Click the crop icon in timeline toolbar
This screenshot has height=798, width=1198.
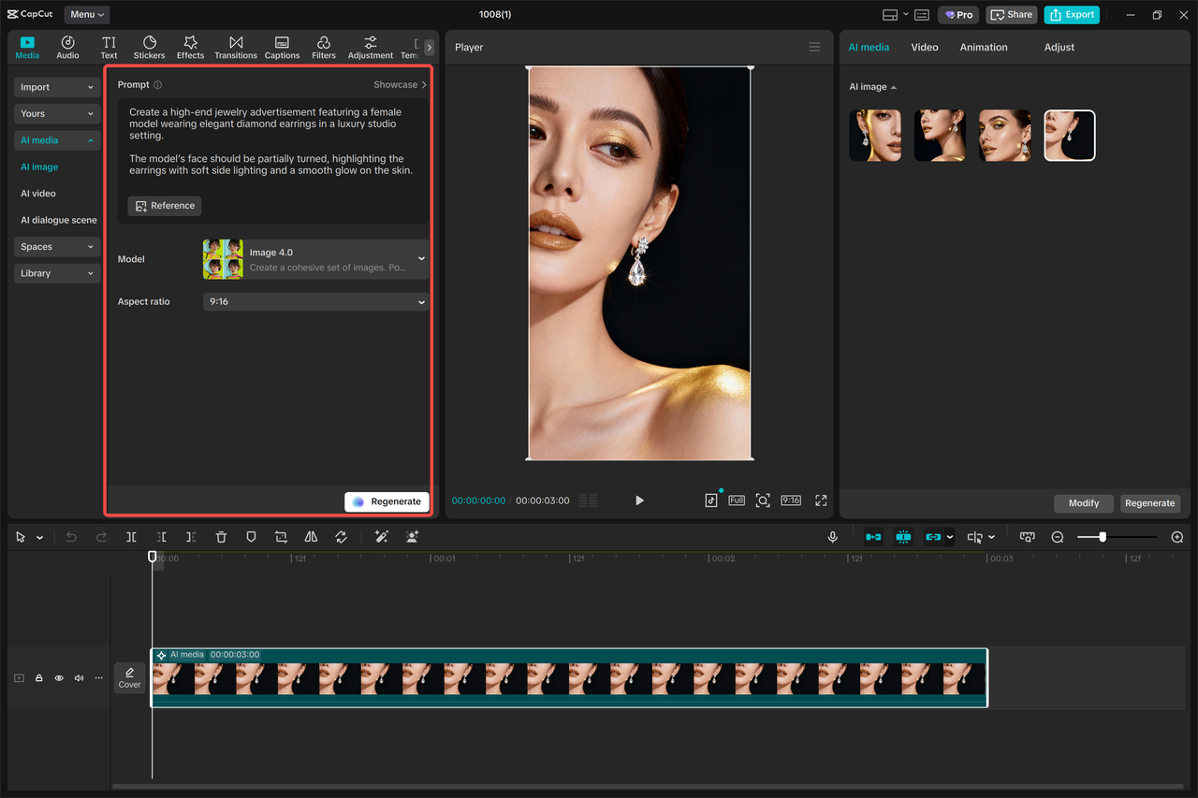(x=281, y=537)
